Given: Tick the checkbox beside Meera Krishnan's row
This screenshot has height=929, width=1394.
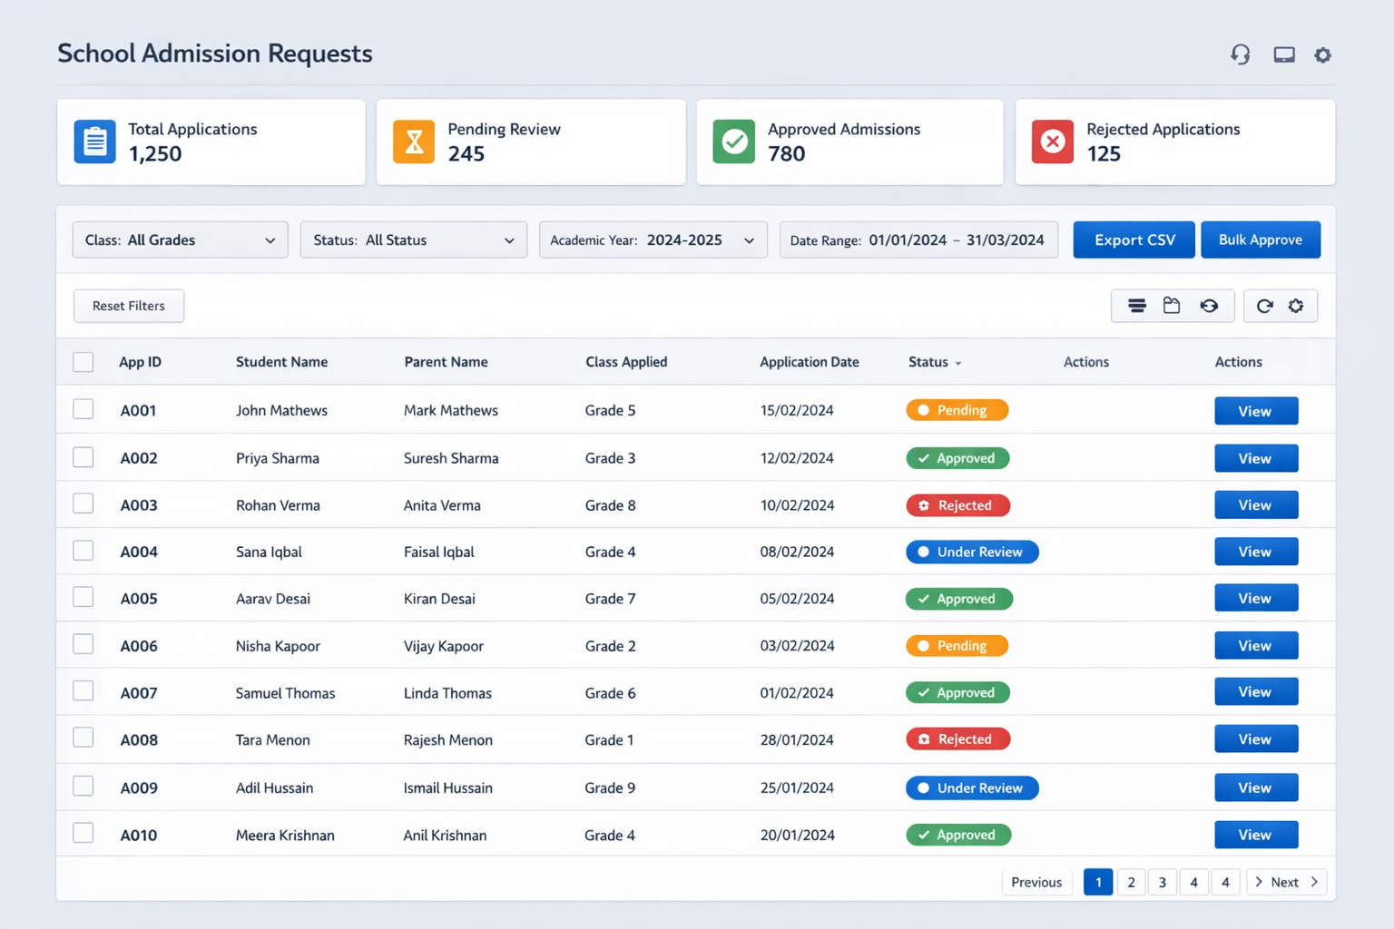Looking at the screenshot, I should tap(83, 832).
